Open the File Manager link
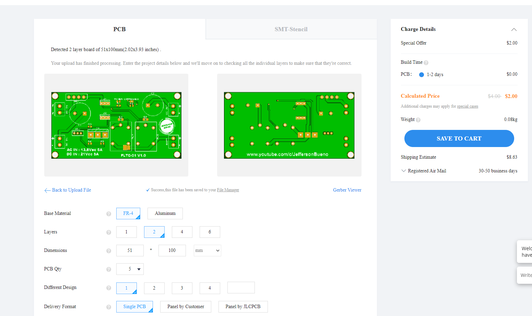This screenshot has width=532, height=316. (x=228, y=190)
